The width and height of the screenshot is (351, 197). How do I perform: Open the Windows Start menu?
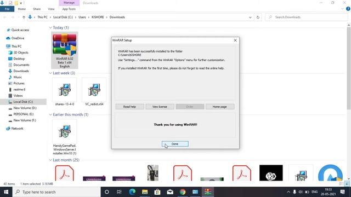pos(6,192)
